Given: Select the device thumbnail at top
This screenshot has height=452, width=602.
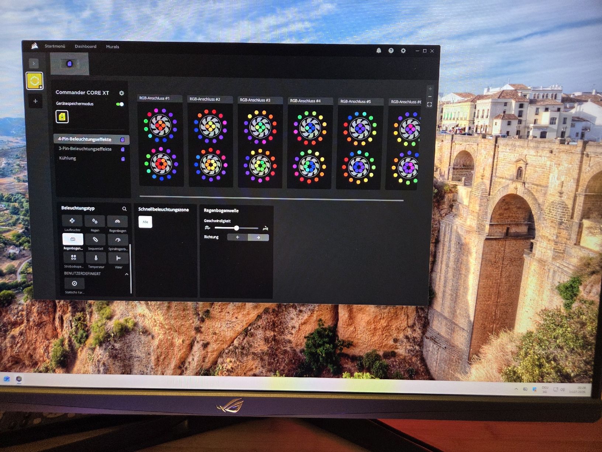Looking at the screenshot, I should pyautogui.click(x=69, y=64).
